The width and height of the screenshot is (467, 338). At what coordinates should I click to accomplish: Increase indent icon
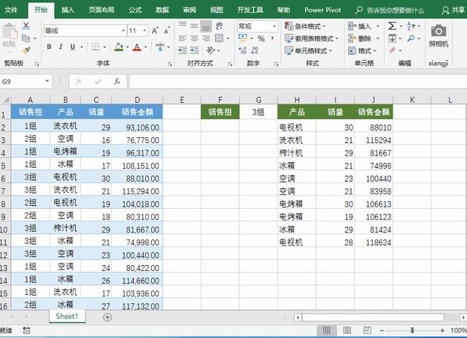[194, 50]
